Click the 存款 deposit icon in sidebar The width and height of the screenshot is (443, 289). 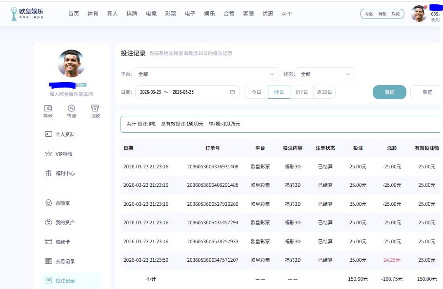click(x=48, y=108)
